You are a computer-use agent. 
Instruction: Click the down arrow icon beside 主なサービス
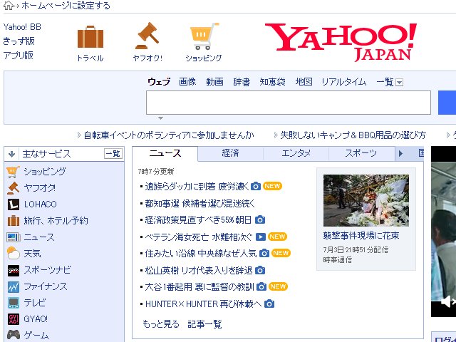coord(11,154)
